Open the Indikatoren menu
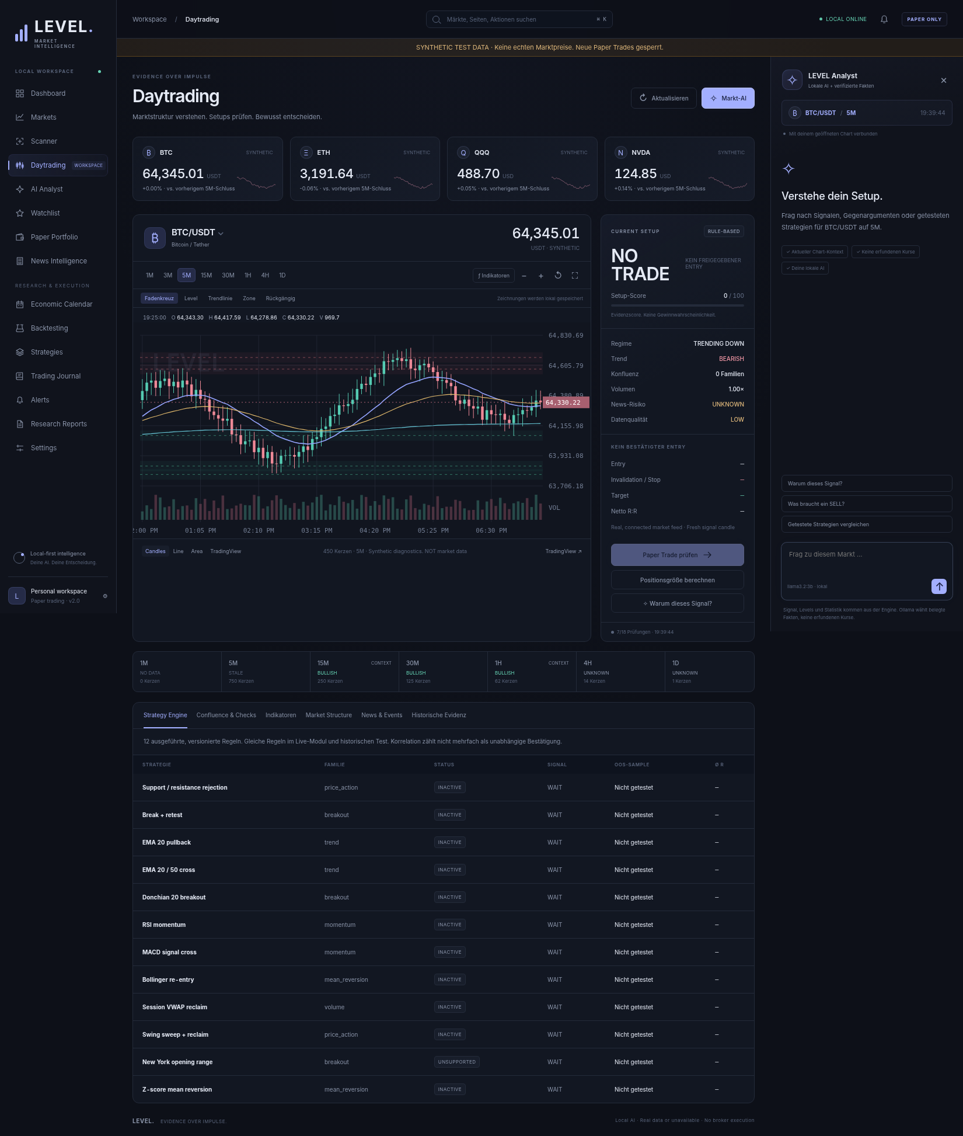 494,276
